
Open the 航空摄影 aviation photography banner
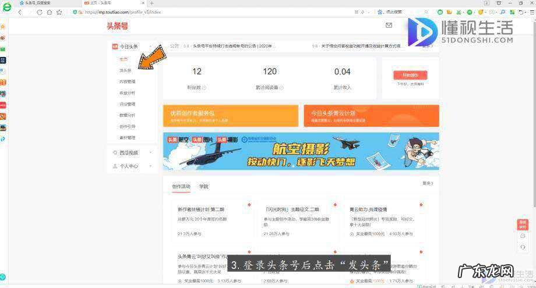coord(301,151)
